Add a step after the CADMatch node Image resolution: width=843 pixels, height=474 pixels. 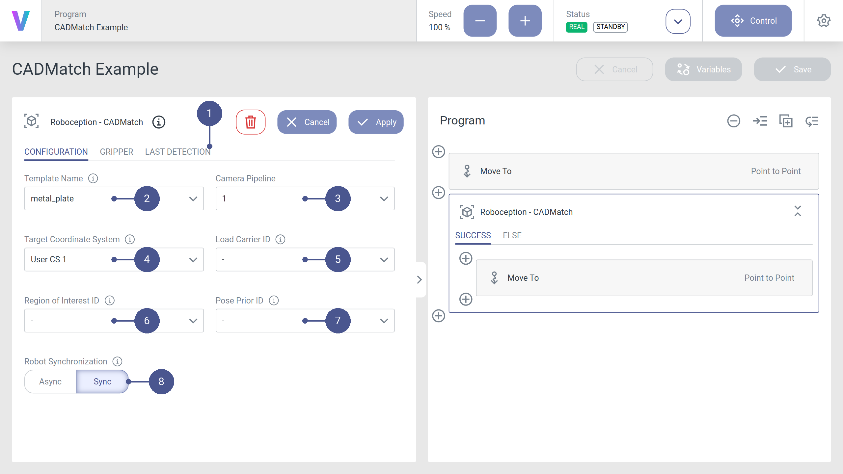439,316
